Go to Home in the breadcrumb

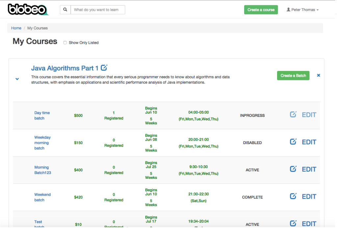[x=16, y=28]
